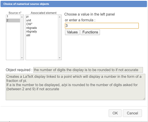Click the description text area
The height and width of the screenshot is (122, 148).
pos(75,87)
